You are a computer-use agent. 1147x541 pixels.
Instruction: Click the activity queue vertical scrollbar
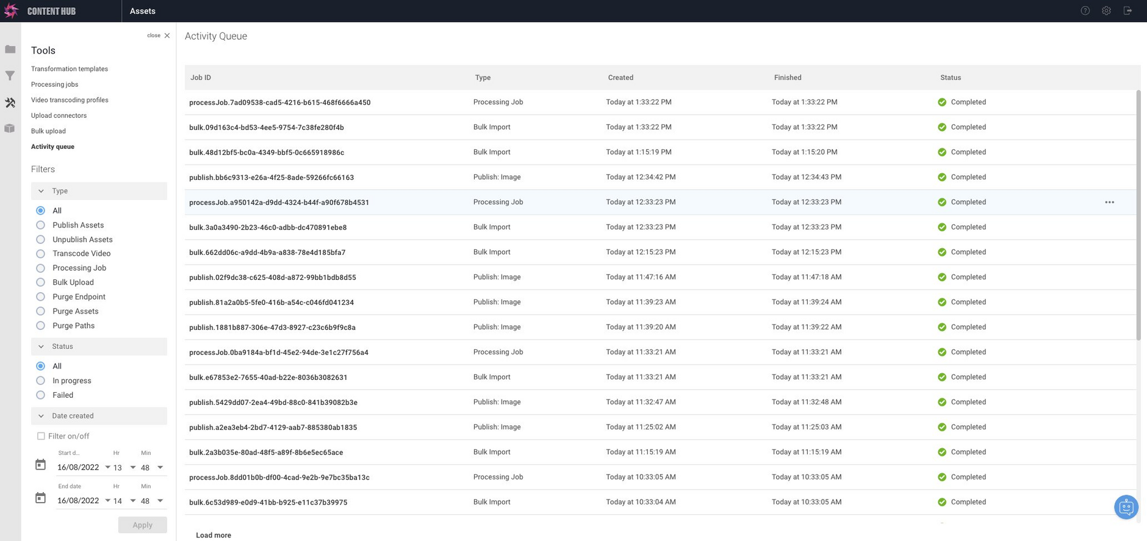click(1138, 215)
